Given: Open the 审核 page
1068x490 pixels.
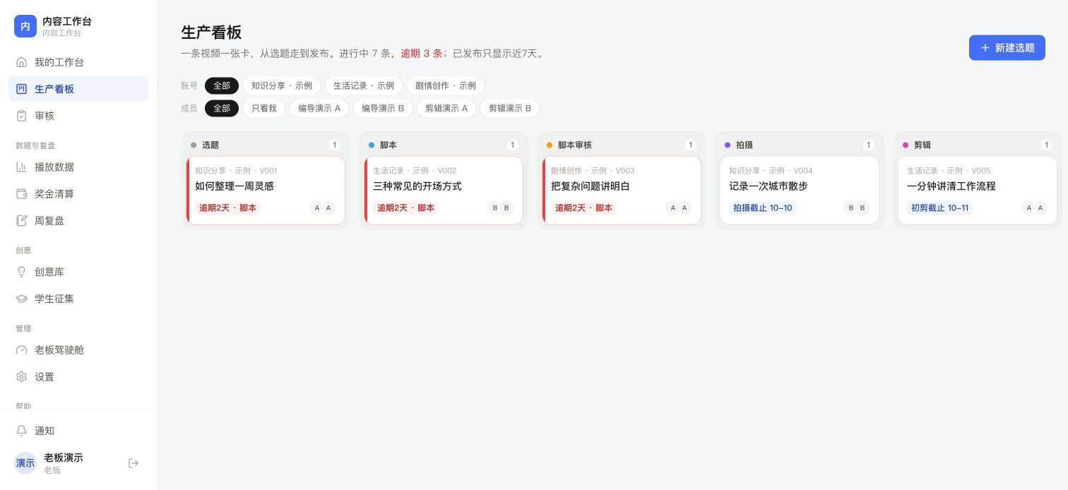Looking at the screenshot, I should pos(78,116).
